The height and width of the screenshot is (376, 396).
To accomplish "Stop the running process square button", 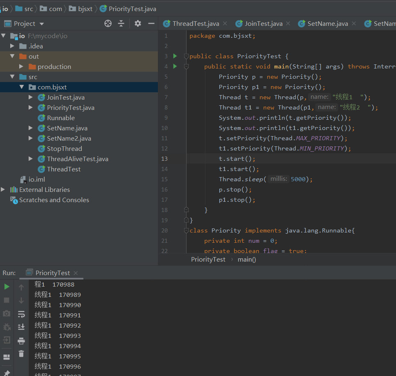I will [7, 300].
